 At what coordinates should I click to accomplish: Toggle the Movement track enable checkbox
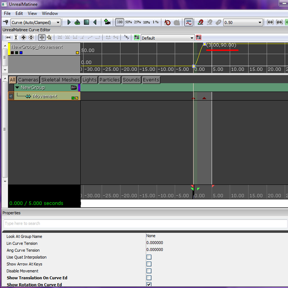click(x=11, y=96)
